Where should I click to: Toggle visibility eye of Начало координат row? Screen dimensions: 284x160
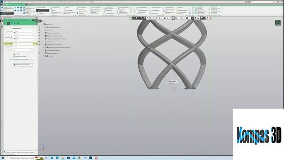coord(39,27)
